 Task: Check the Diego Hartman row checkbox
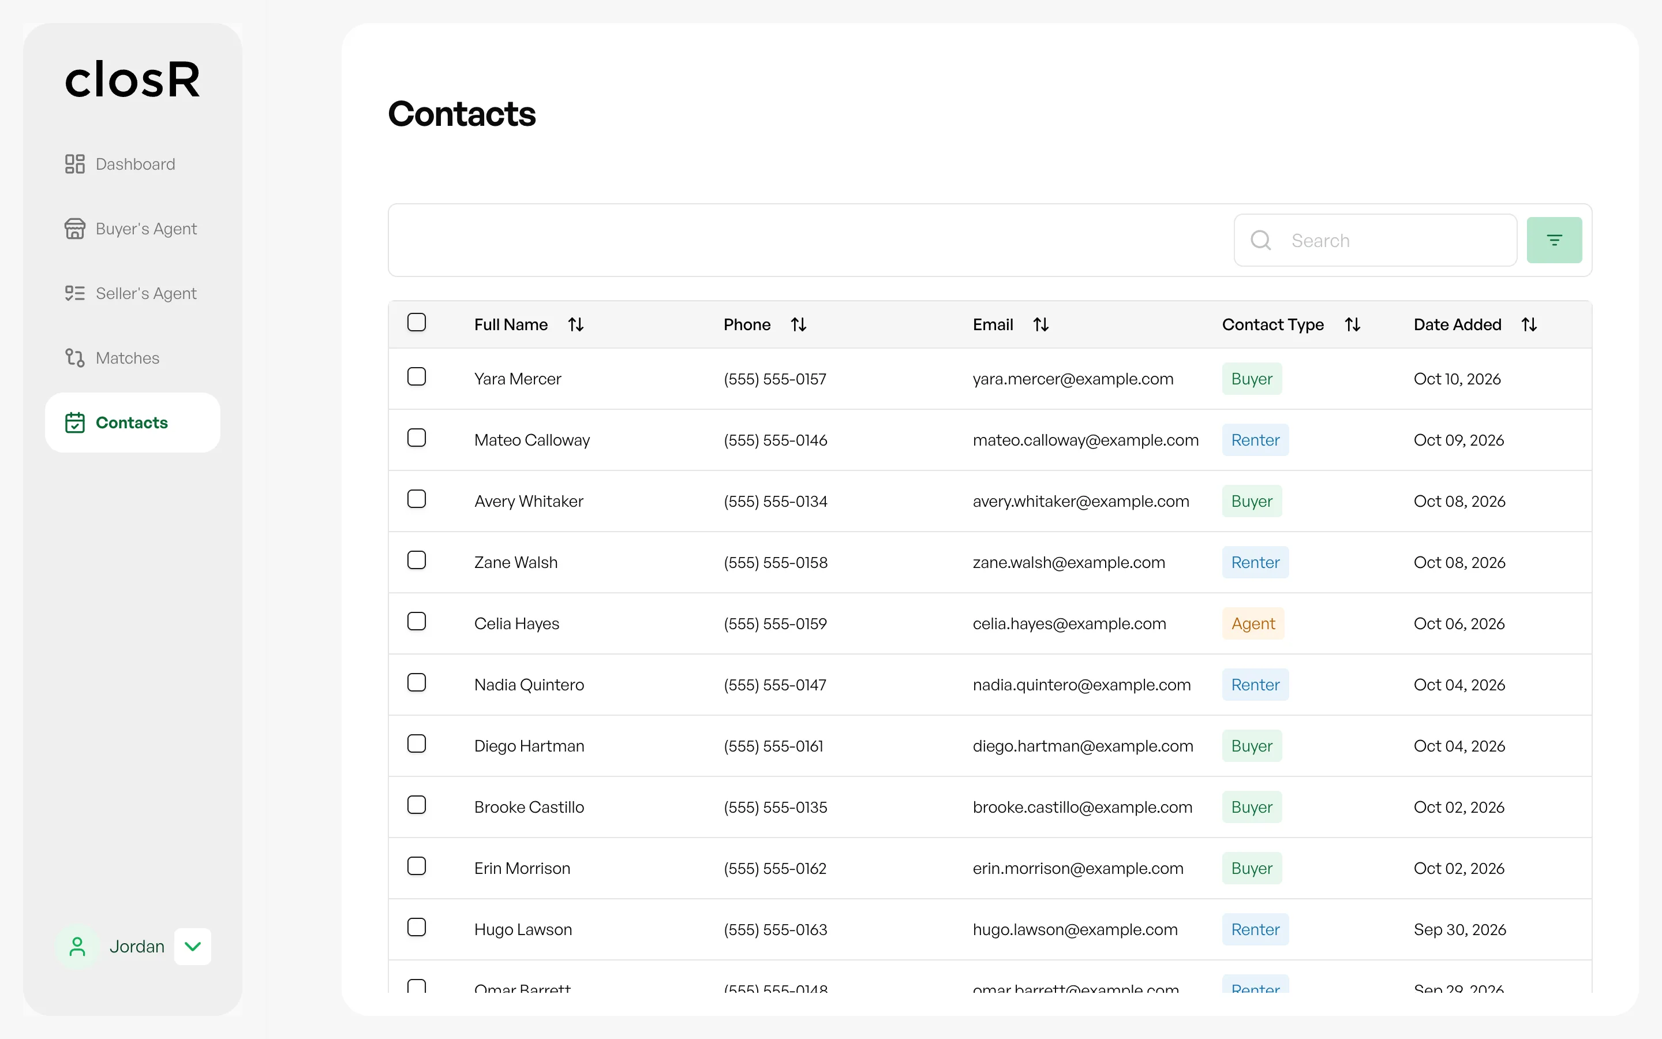point(417,743)
